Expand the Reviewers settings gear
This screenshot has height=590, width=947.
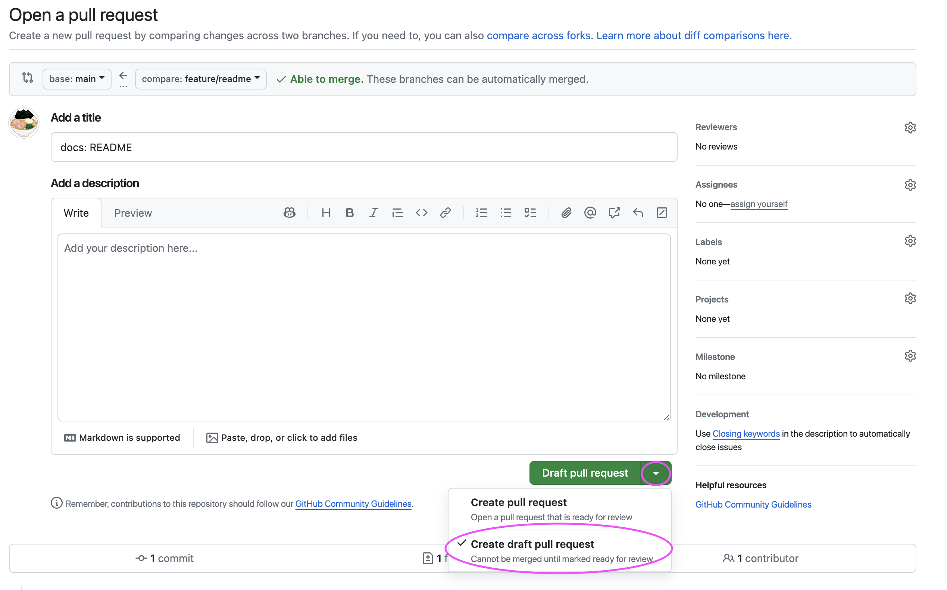(x=910, y=127)
